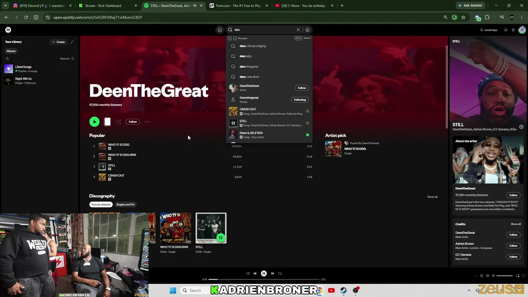Select the 'deep sea diver' search suggestion
The height and width of the screenshot is (297, 528).
(x=269, y=77)
